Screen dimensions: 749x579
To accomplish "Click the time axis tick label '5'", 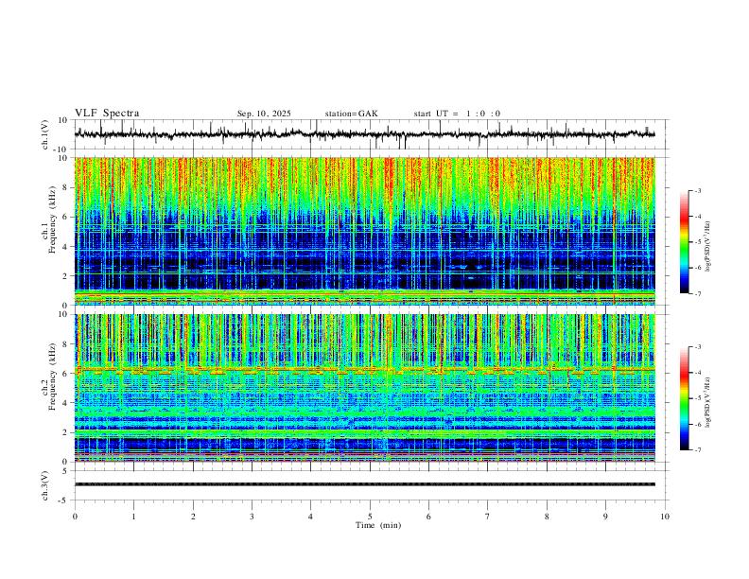I will [x=370, y=517].
